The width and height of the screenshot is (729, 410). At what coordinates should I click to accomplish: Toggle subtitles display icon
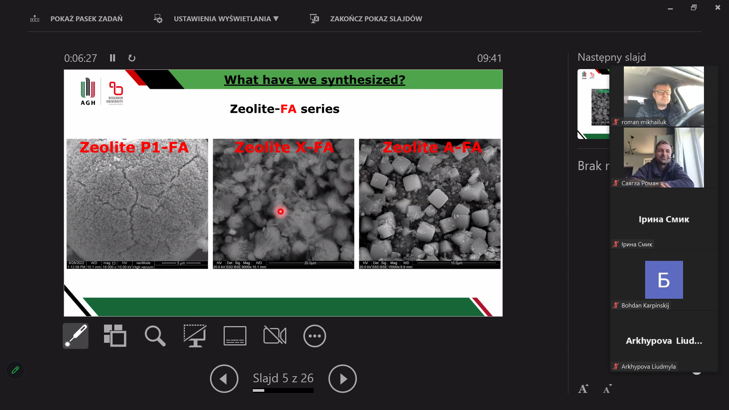pyautogui.click(x=235, y=336)
